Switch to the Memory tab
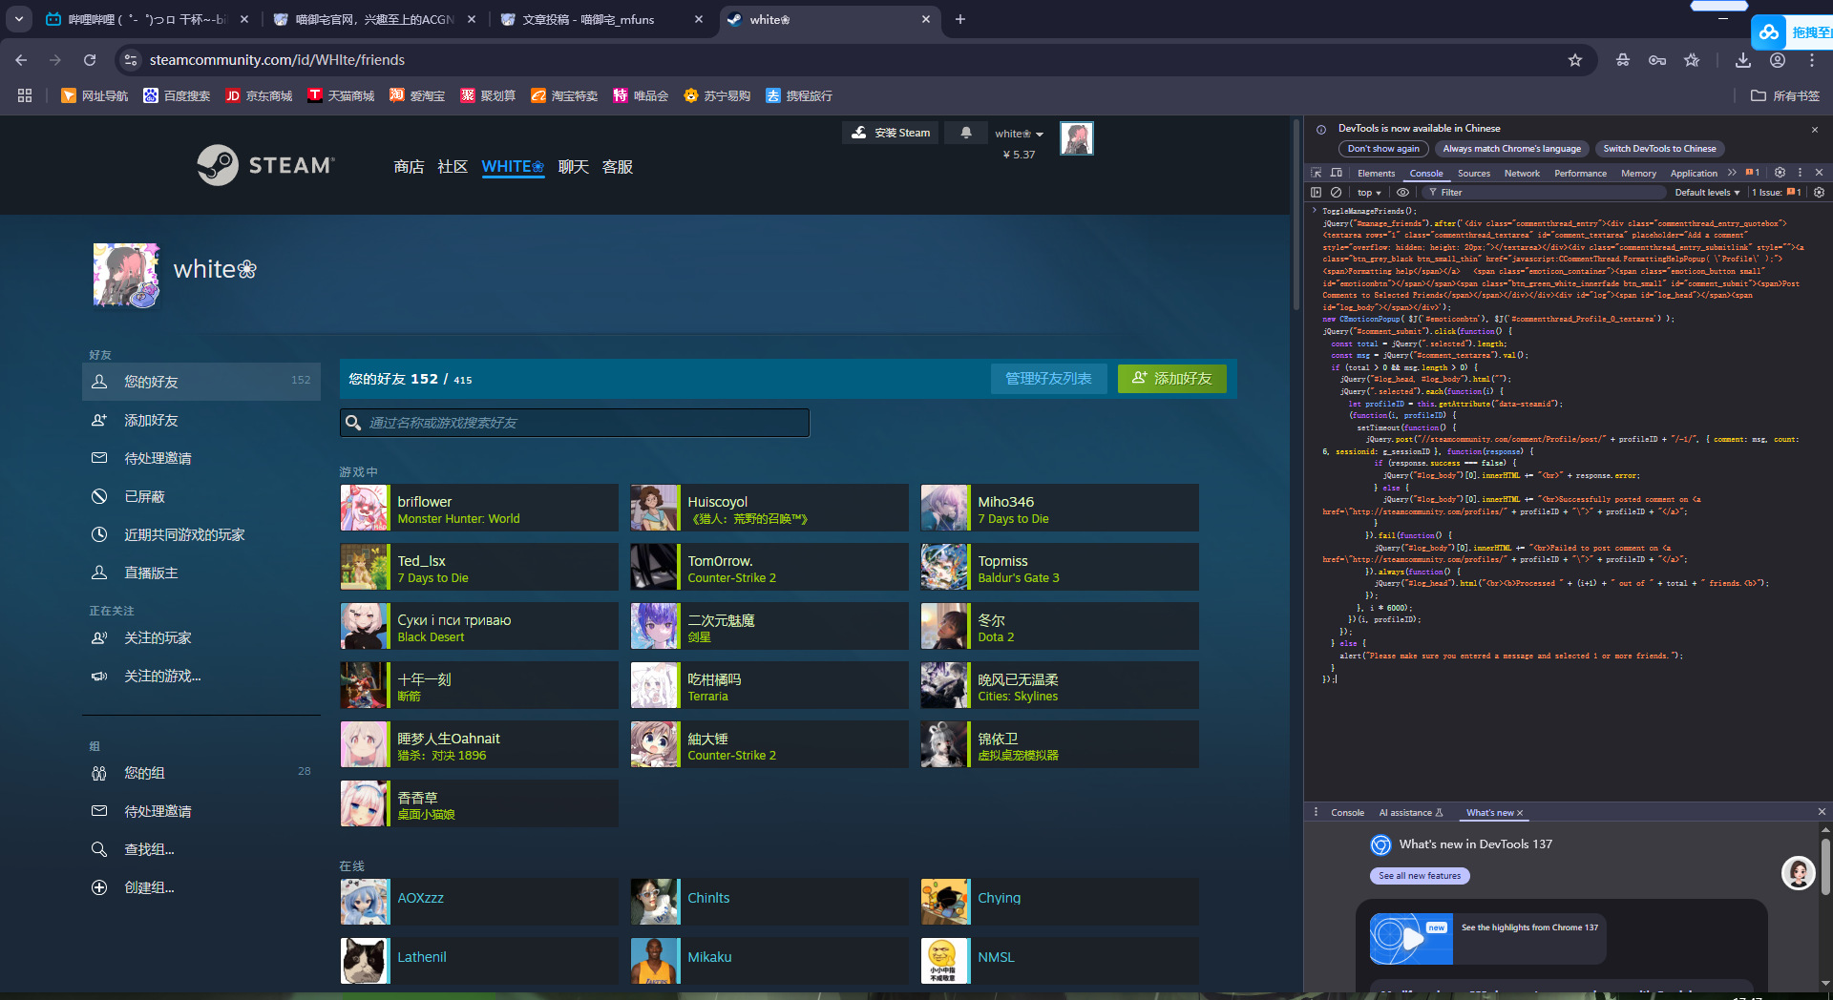This screenshot has height=1000, width=1833. (x=1638, y=174)
